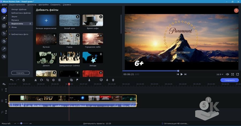The image size is (241, 126).
Task: Click the Больше видеоклипов plus tile
Action: 46,20
